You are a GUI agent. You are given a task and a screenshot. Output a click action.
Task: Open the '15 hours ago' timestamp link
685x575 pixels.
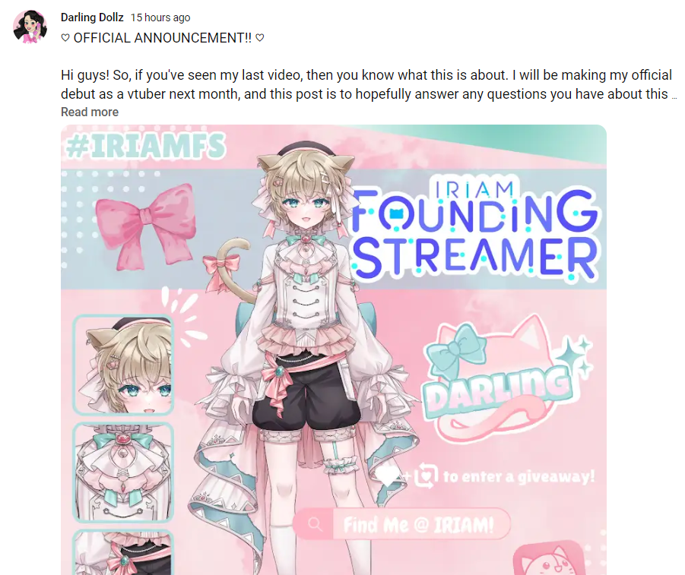160,18
